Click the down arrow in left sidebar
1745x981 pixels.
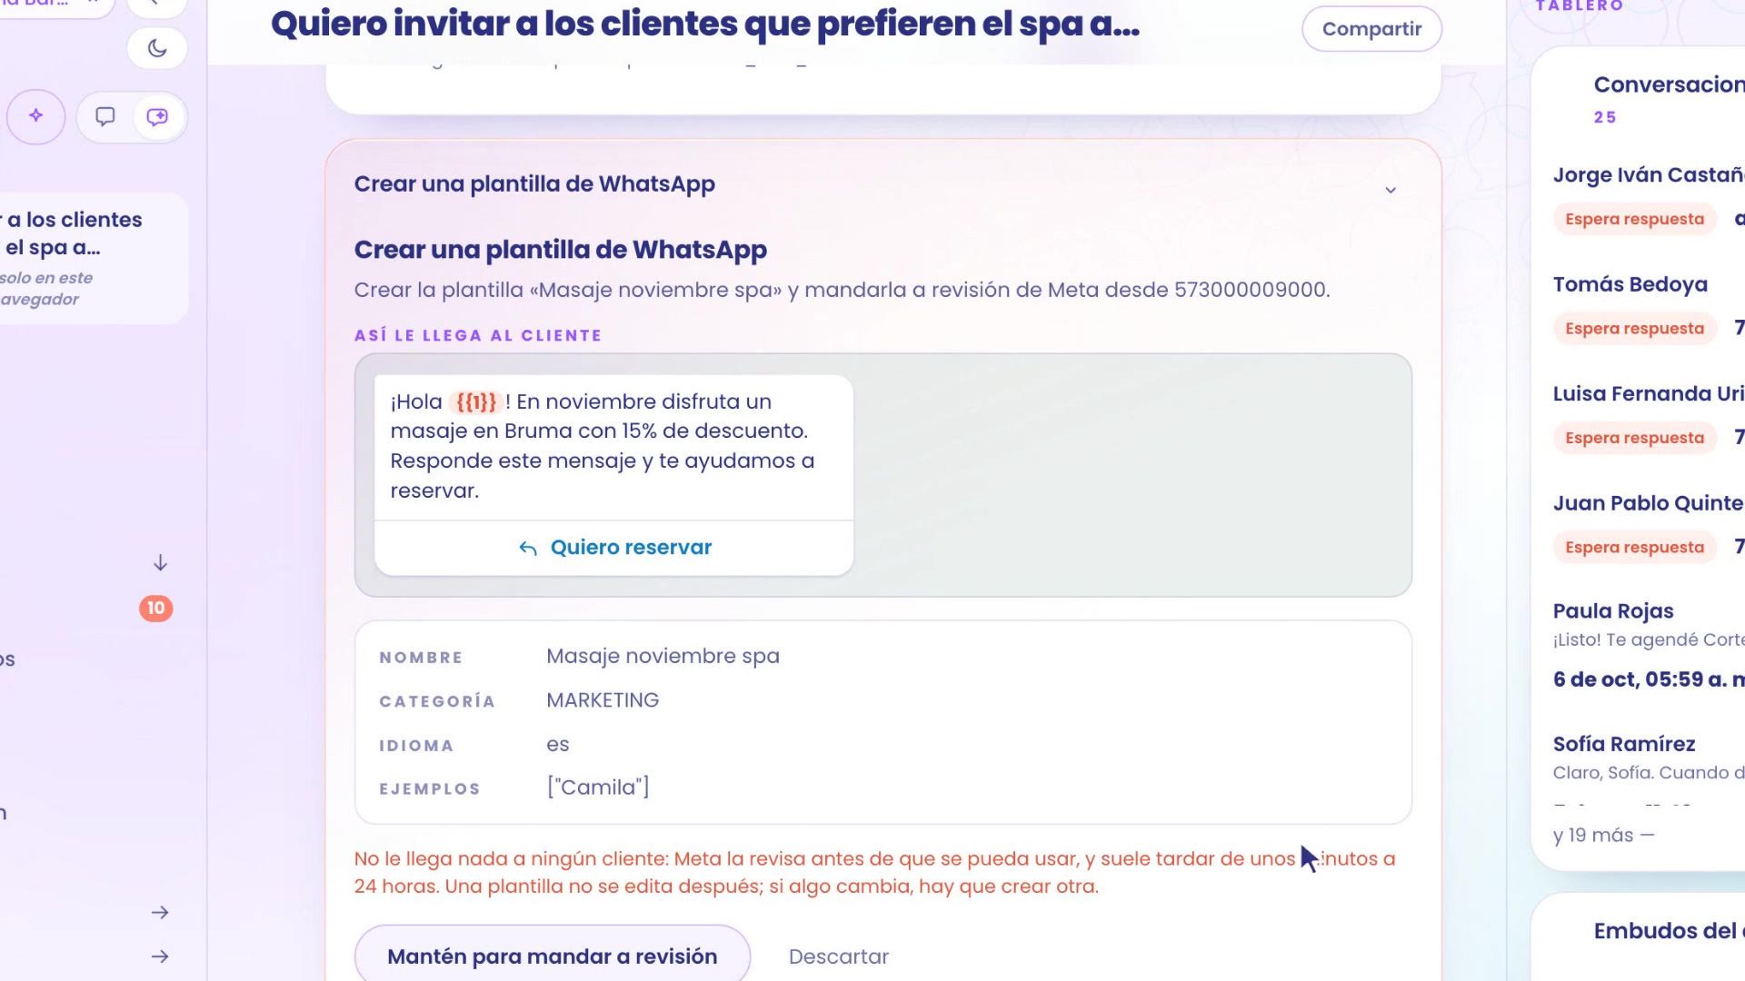tap(160, 563)
